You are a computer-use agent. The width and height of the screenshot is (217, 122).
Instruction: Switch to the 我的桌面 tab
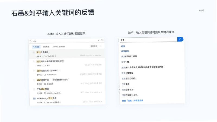pos(46,47)
